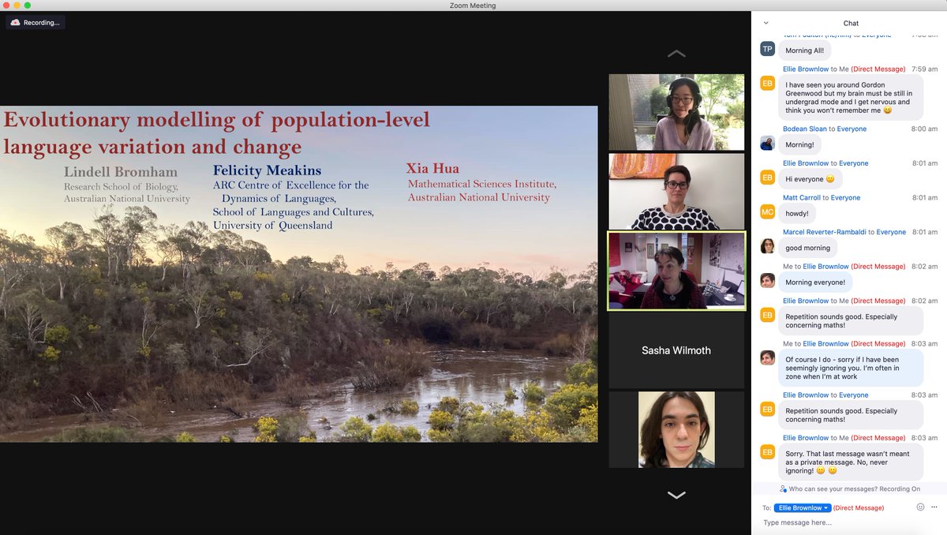Click EB avatar on the 8:02 am direct message
The height and width of the screenshot is (535, 947).
[767, 316]
